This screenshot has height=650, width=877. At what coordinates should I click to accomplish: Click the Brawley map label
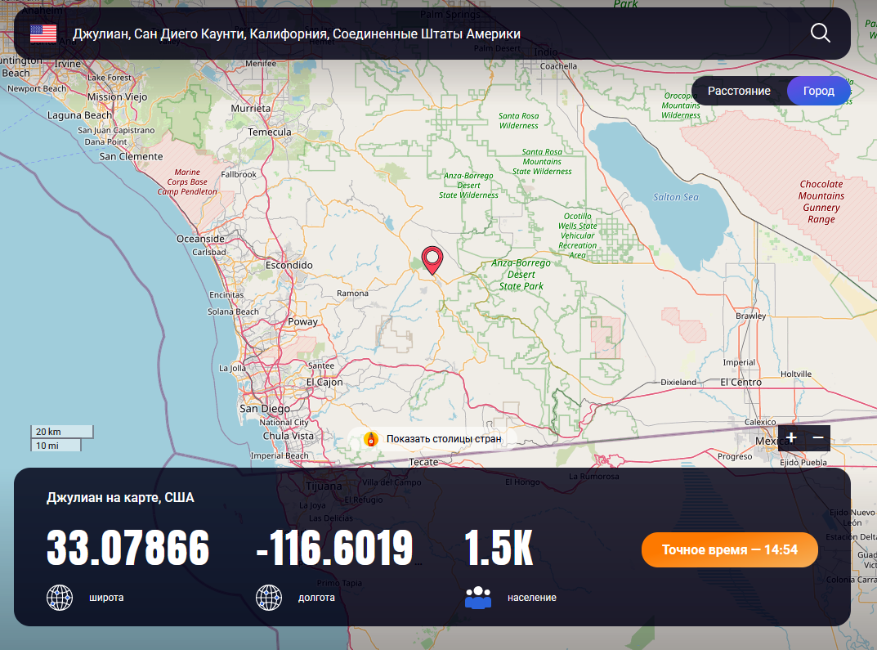coord(750,316)
